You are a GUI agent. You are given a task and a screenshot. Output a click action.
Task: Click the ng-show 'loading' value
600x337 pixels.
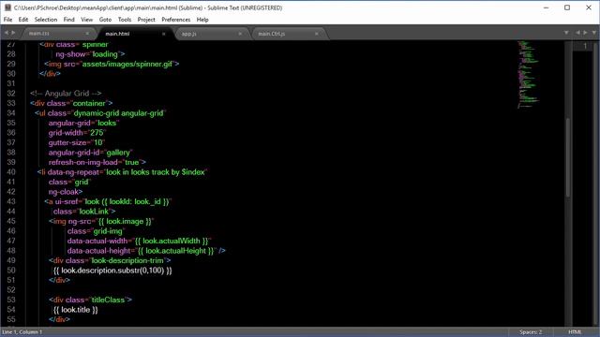105,54
